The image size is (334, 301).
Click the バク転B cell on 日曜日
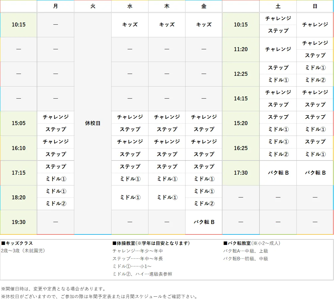(x=315, y=173)
